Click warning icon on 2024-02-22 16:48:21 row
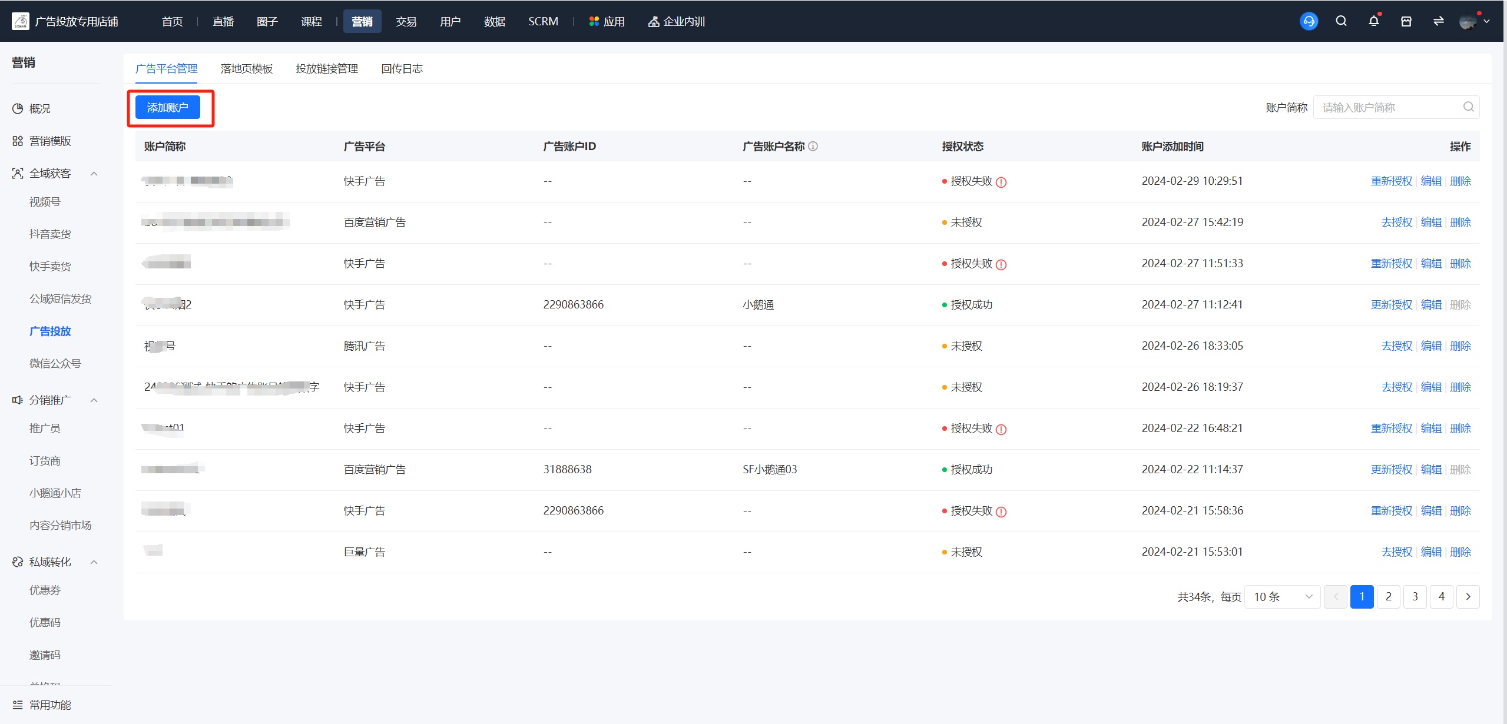The image size is (1507, 724). point(1001,429)
